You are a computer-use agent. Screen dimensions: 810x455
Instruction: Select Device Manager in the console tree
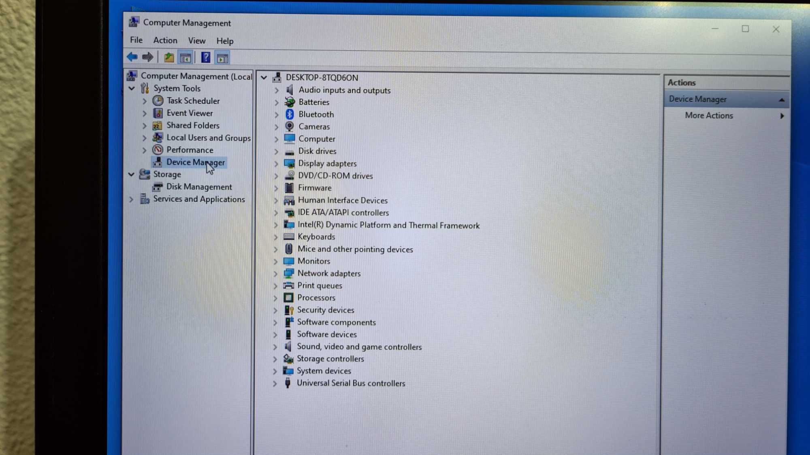click(x=196, y=162)
